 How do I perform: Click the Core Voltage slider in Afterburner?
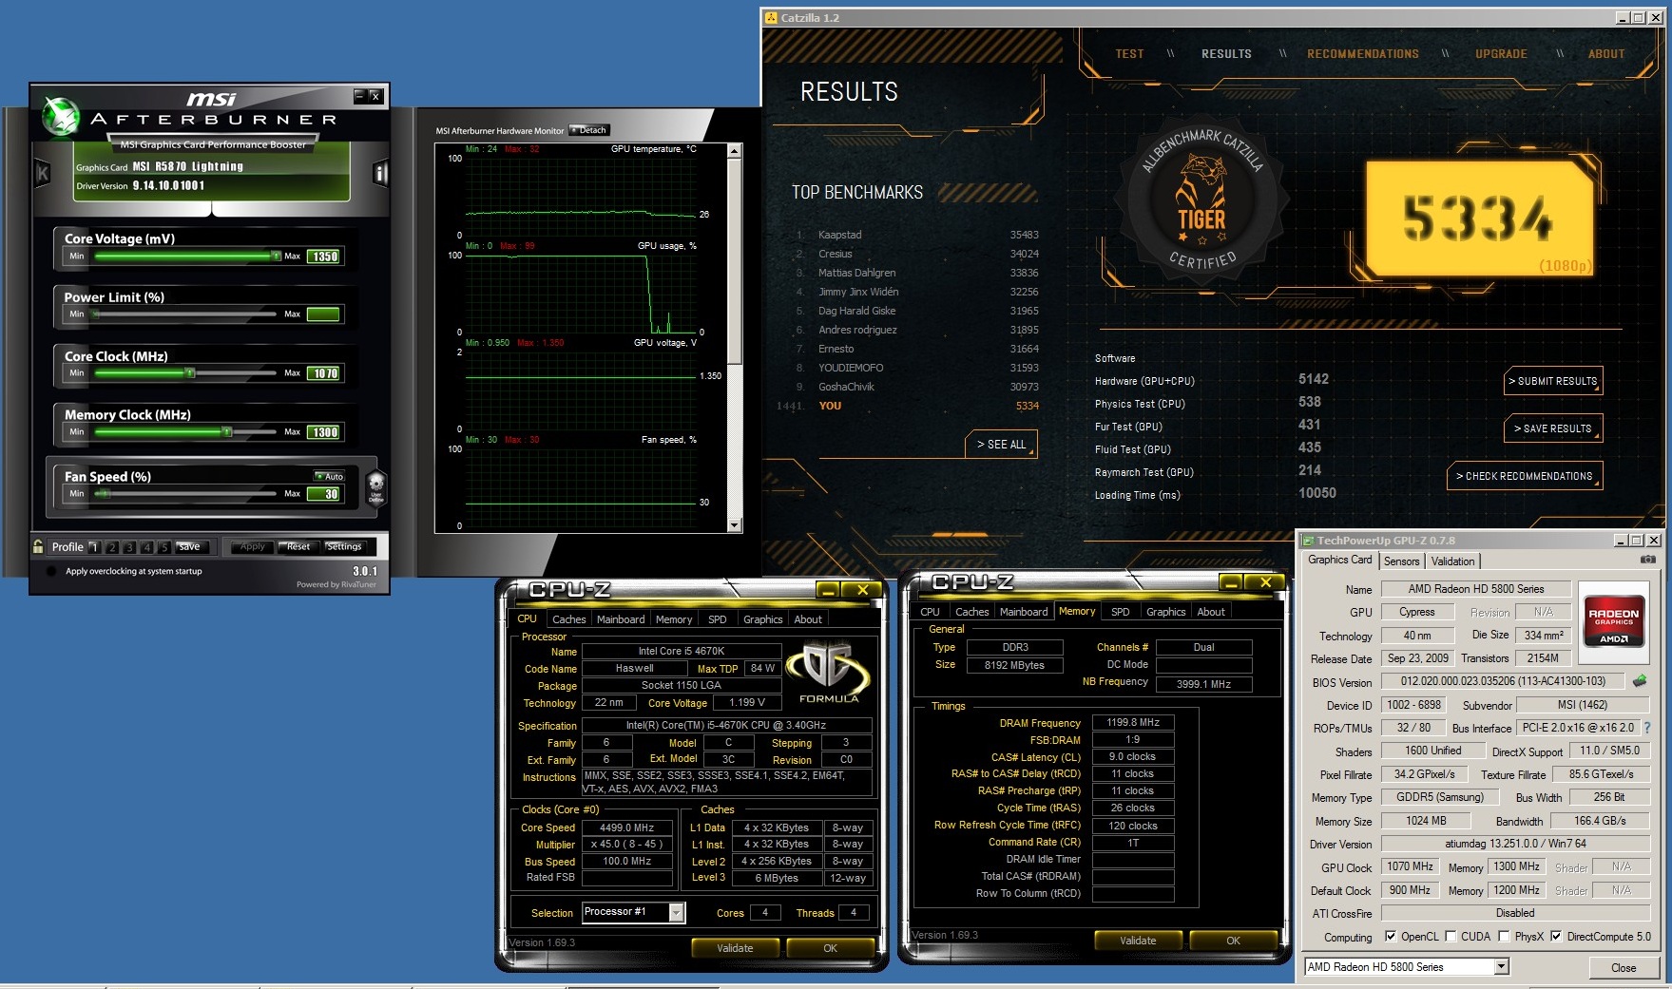pyautogui.click(x=186, y=256)
